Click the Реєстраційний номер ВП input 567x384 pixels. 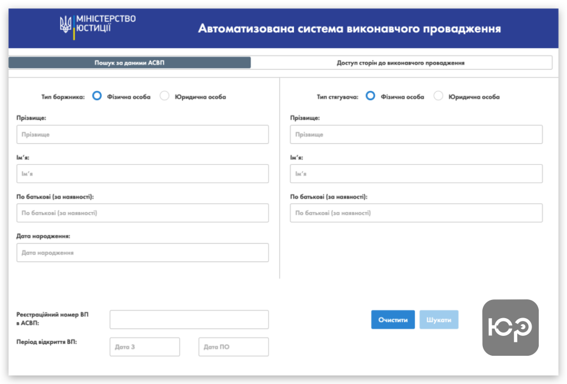tap(189, 319)
